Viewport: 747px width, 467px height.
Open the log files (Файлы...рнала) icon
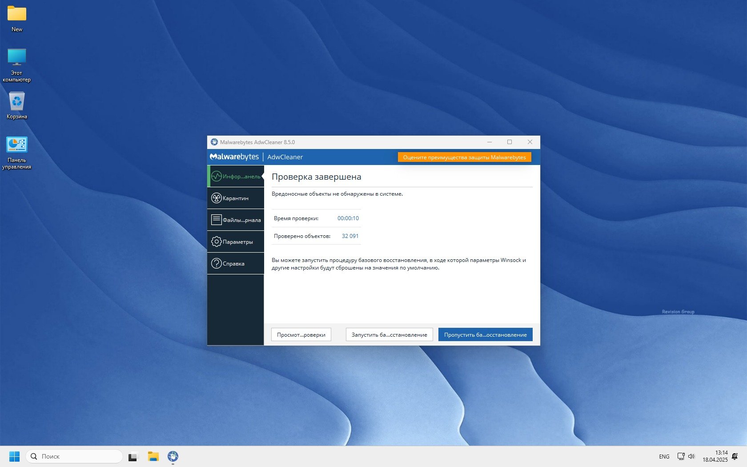[217, 220]
